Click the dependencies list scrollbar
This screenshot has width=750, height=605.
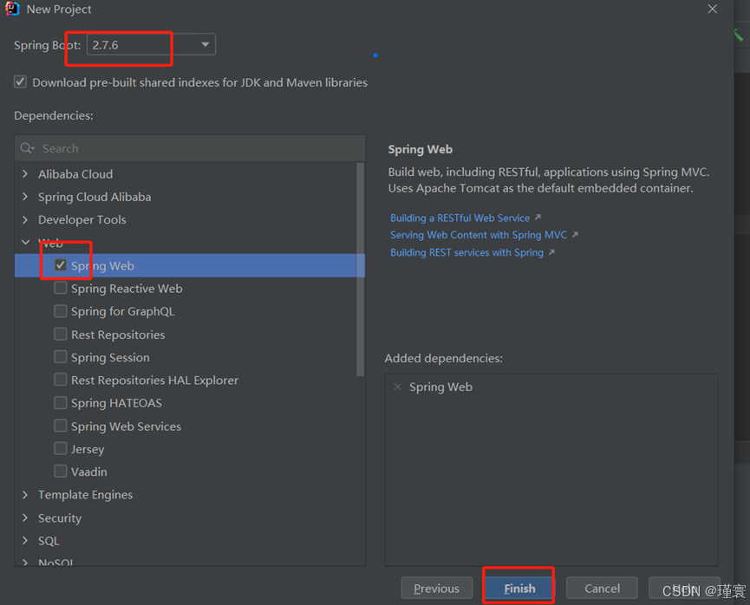point(360,270)
